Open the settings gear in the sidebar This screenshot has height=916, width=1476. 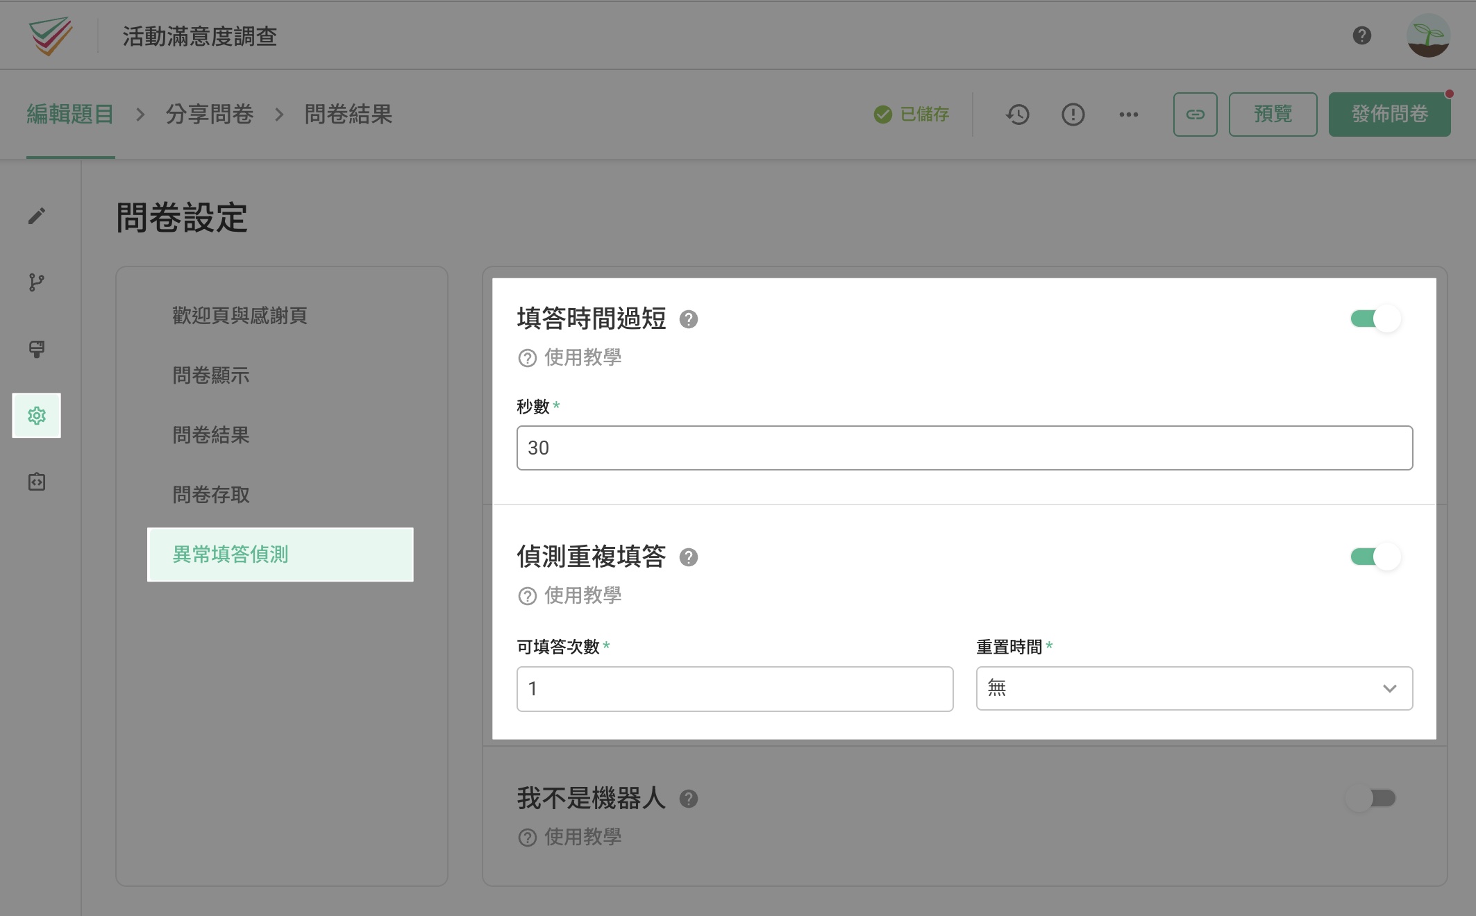click(37, 416)
